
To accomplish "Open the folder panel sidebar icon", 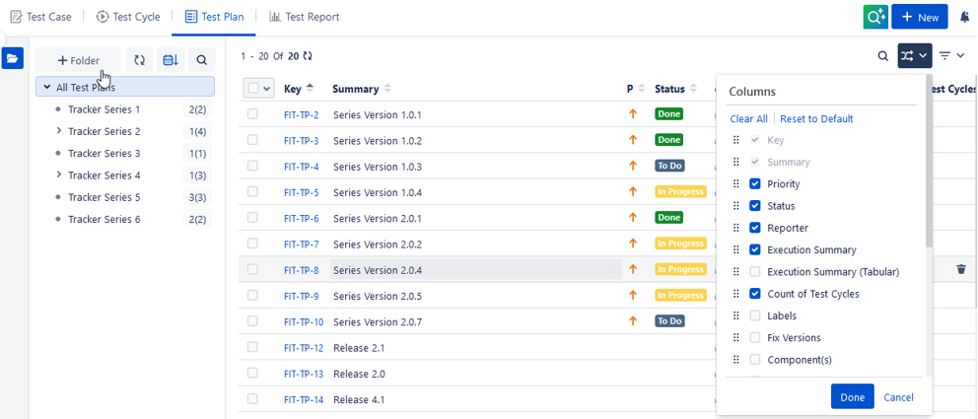I will coord(13,58).
